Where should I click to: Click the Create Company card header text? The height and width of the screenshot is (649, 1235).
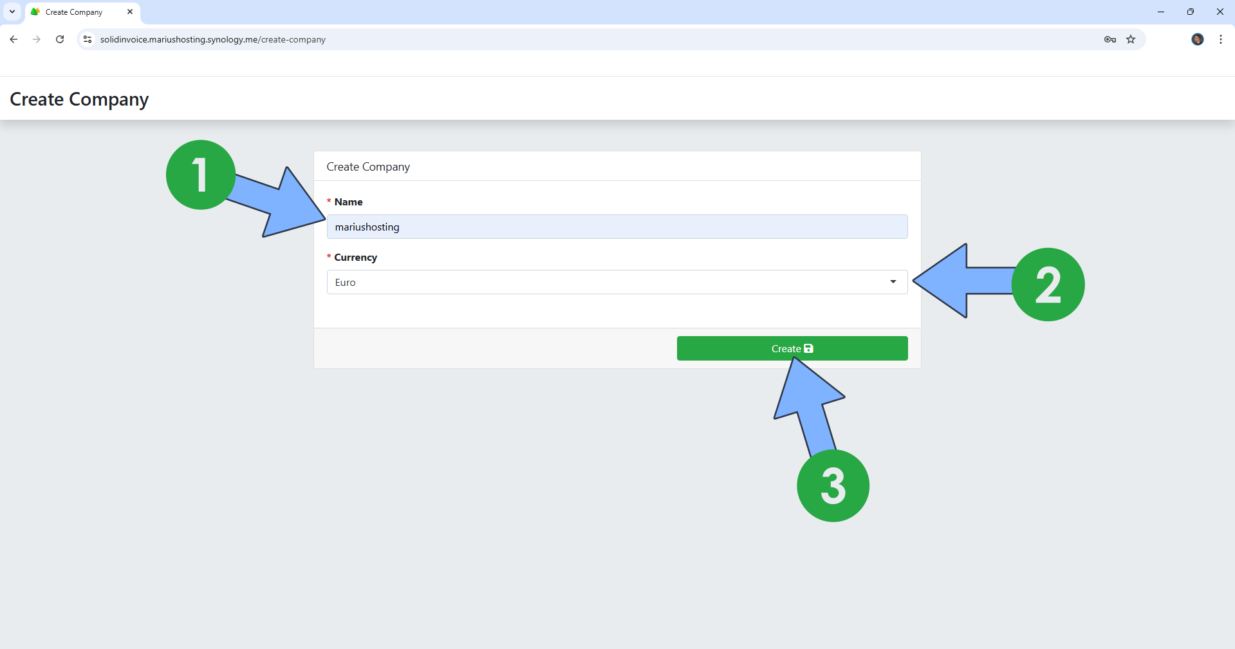(x=368, y=167)
